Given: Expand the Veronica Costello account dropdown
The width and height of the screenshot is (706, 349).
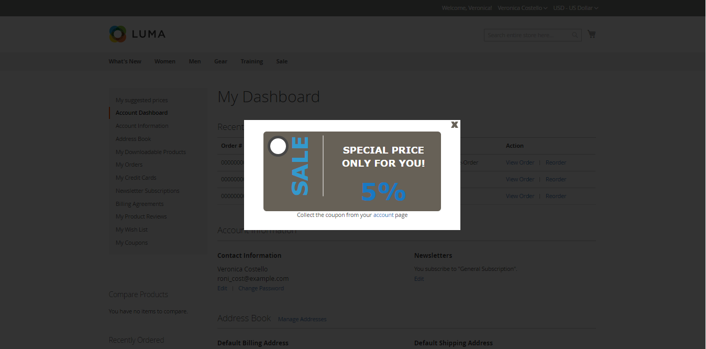Looking at the screenshot, I should coord(522,8).
